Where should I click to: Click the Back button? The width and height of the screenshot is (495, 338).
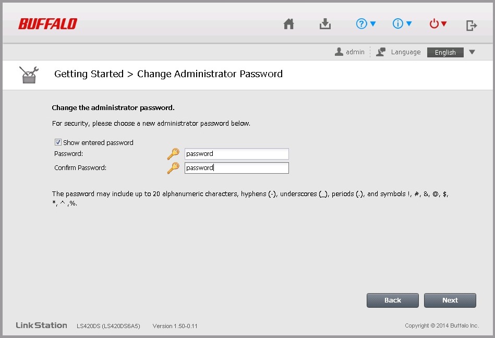coord(392,300)
